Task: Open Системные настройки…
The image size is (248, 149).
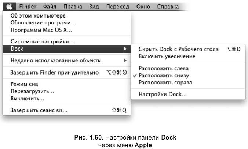Action: coord(43,42)
